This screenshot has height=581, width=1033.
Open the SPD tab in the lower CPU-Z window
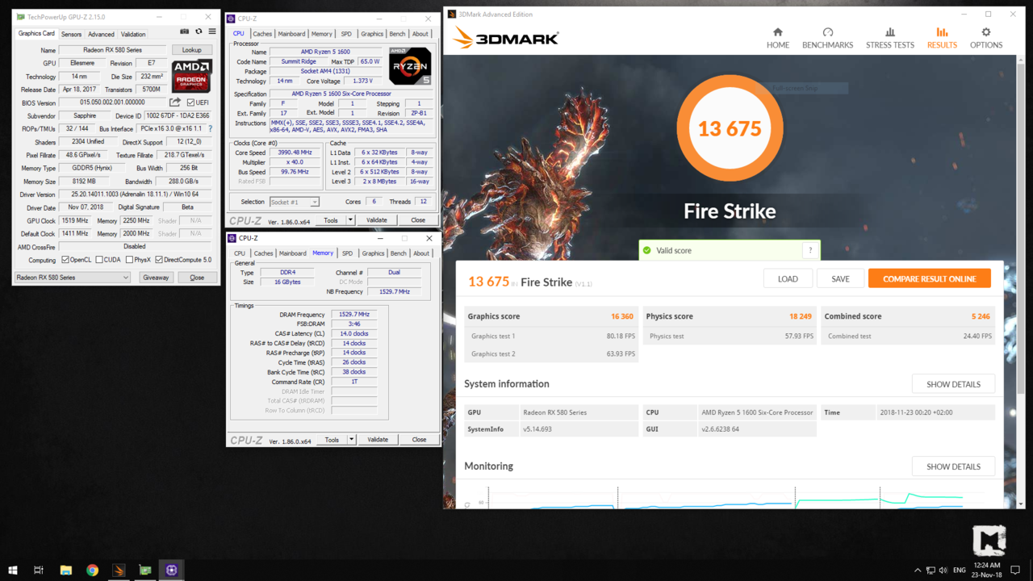pyautogui.click(x=347, y=253)
